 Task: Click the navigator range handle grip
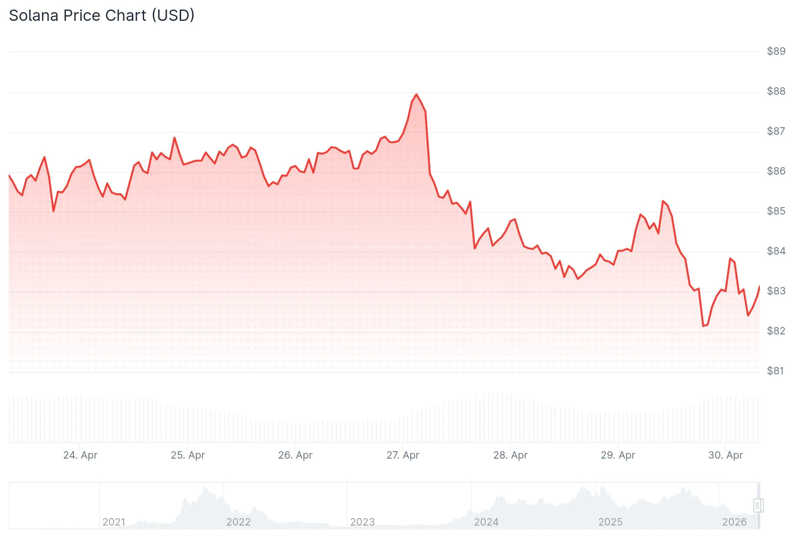758,506
